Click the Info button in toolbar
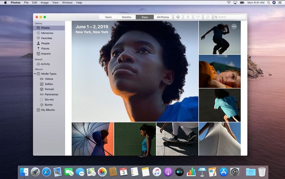This screenshot has height=179, width=285. tap(178, 17)
